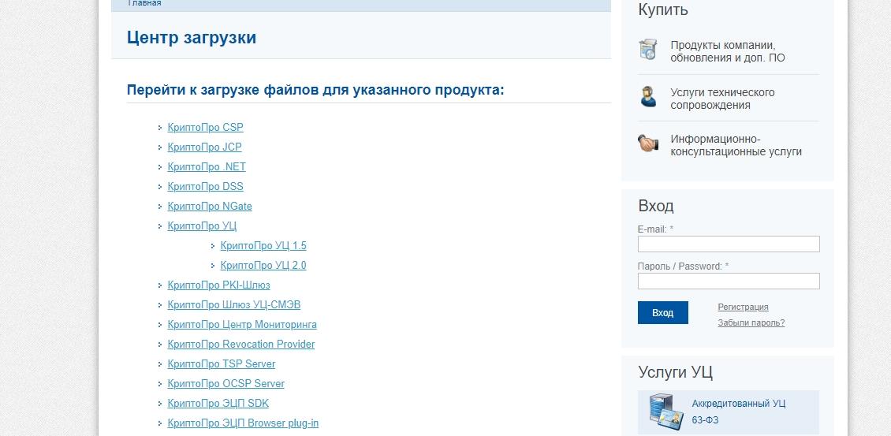Open КриптоПро Центр Мониторинга link

click(x=242, y=325)
